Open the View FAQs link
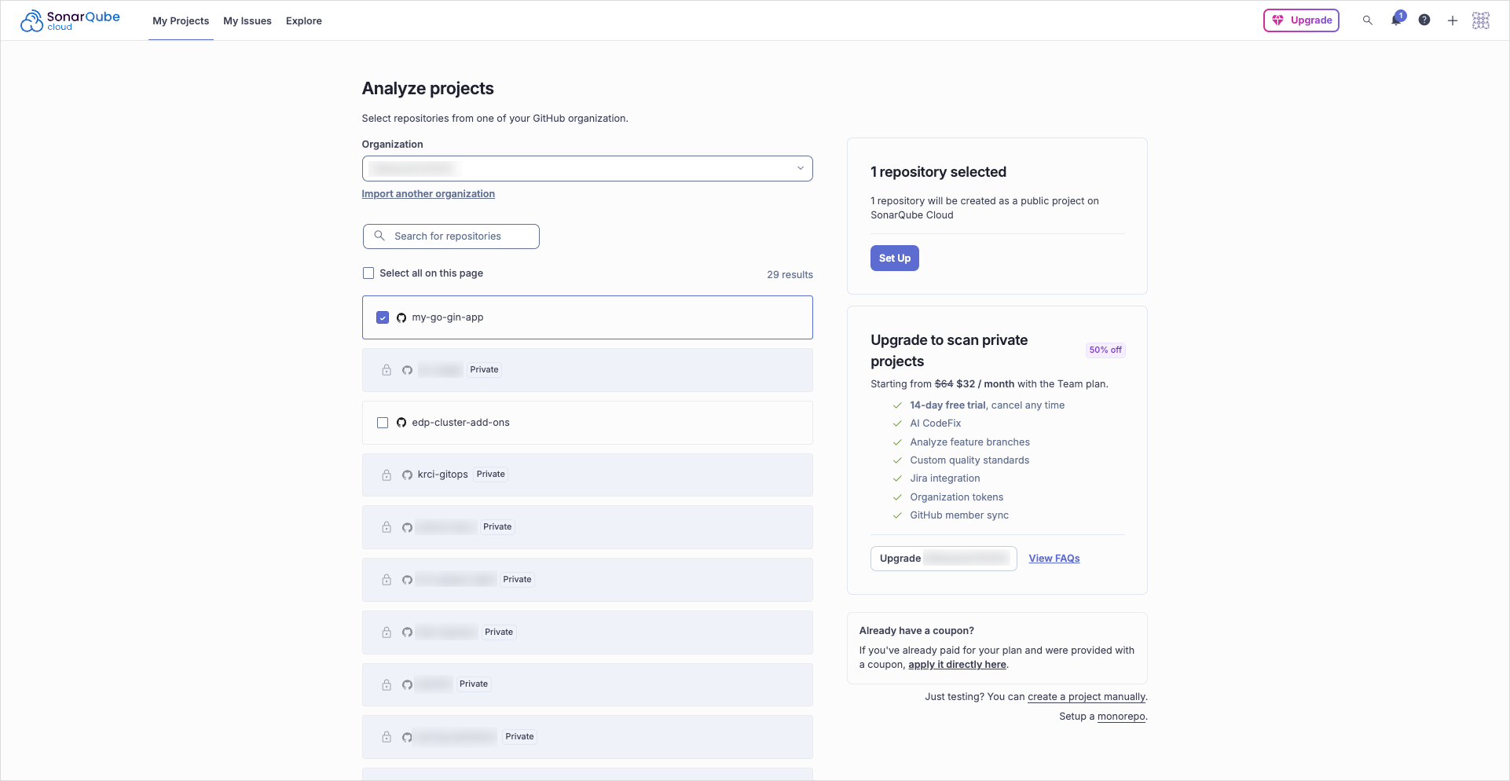Screen dimensions: 1510x781 pyautogui.click(x=1054, y=558)
